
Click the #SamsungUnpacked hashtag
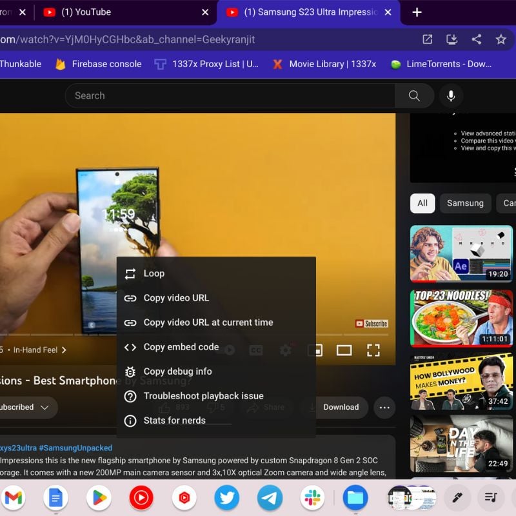click(75, 448)
